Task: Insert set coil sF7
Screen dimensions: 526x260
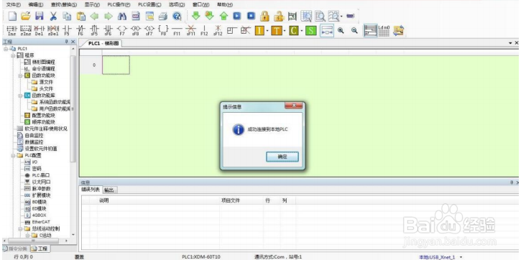Action: click(149, 31)
